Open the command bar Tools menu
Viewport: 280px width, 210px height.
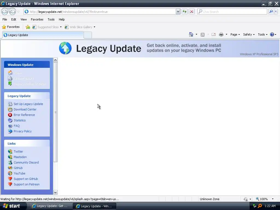point(263,34)
